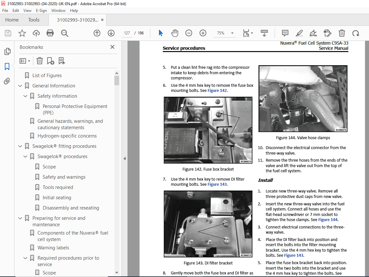
Task: Open Disassembly and reseating bookmark
Action: [71, 208]
